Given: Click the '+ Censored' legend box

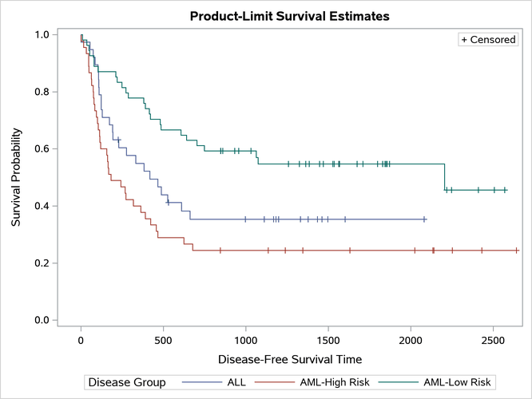Looking at the screenshot, I should click(488, 39).
